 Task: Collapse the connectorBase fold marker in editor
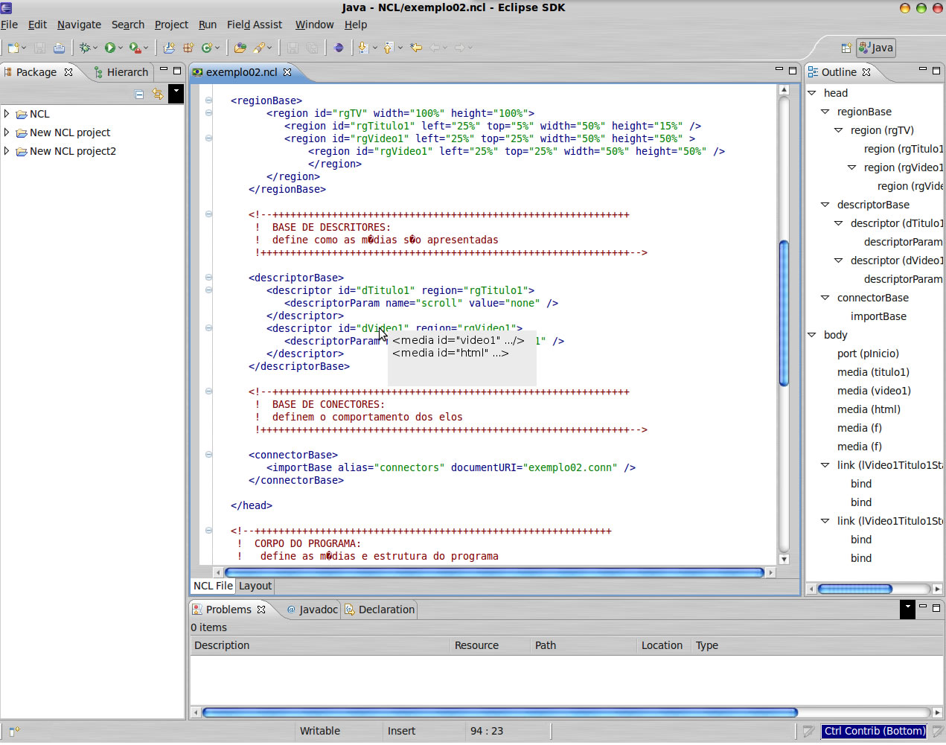(208, 455)
